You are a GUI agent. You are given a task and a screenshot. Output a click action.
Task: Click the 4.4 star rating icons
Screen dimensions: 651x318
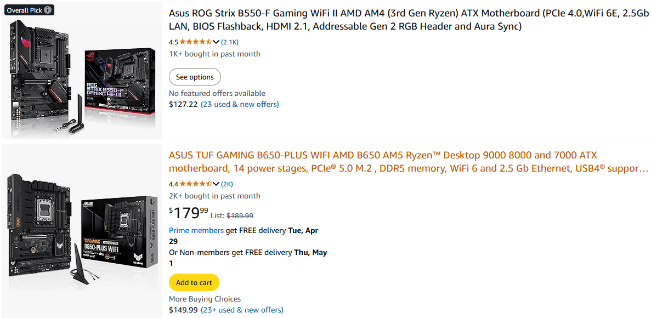click(195, 184)
